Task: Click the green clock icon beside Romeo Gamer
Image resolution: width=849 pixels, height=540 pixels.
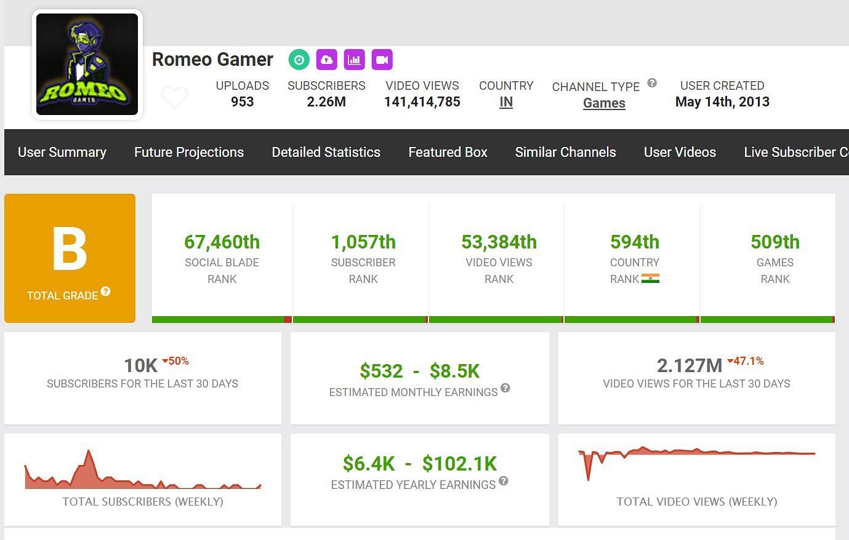Action: (x=299, y=60)
